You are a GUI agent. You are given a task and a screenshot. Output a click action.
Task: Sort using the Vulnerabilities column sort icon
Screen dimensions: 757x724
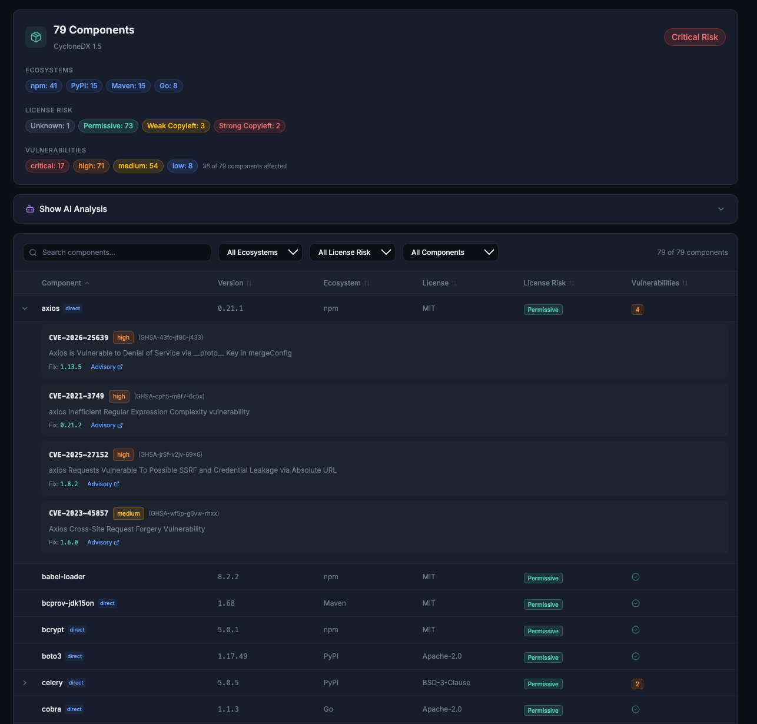coord(685,283)
